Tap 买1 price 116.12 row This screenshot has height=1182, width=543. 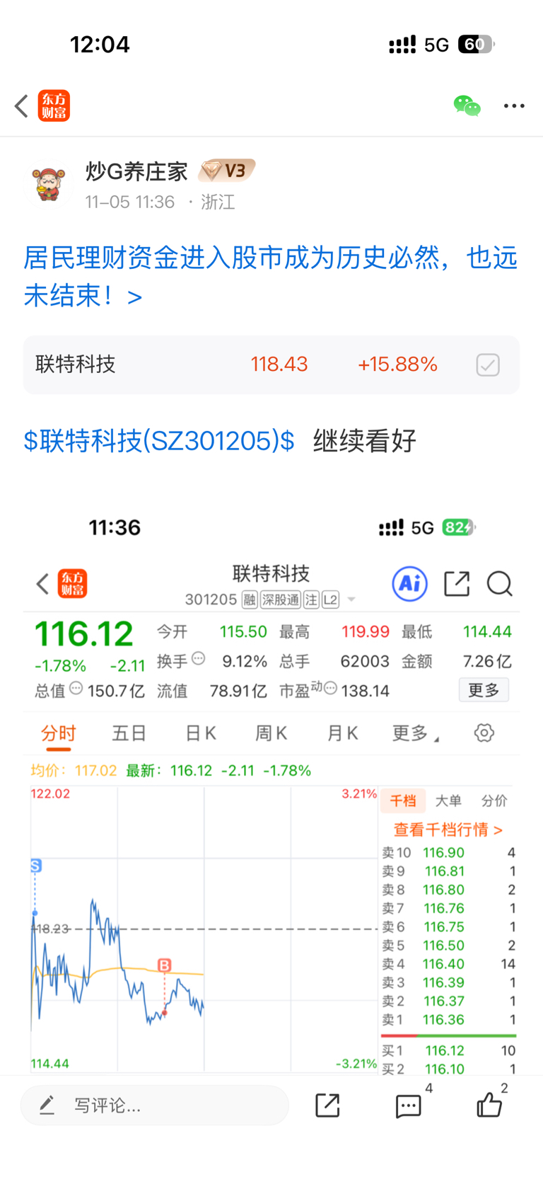pos(448,1051)
